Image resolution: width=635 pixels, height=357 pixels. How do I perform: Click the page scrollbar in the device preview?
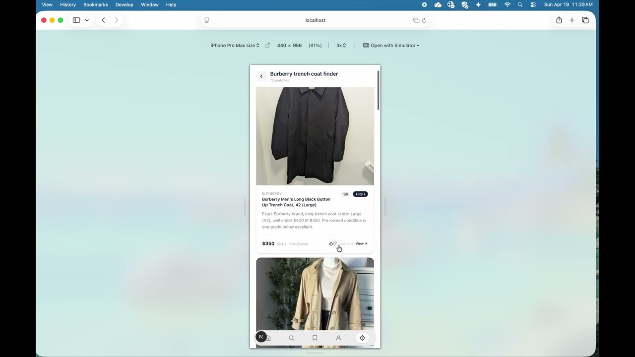[x=378, y=90]
